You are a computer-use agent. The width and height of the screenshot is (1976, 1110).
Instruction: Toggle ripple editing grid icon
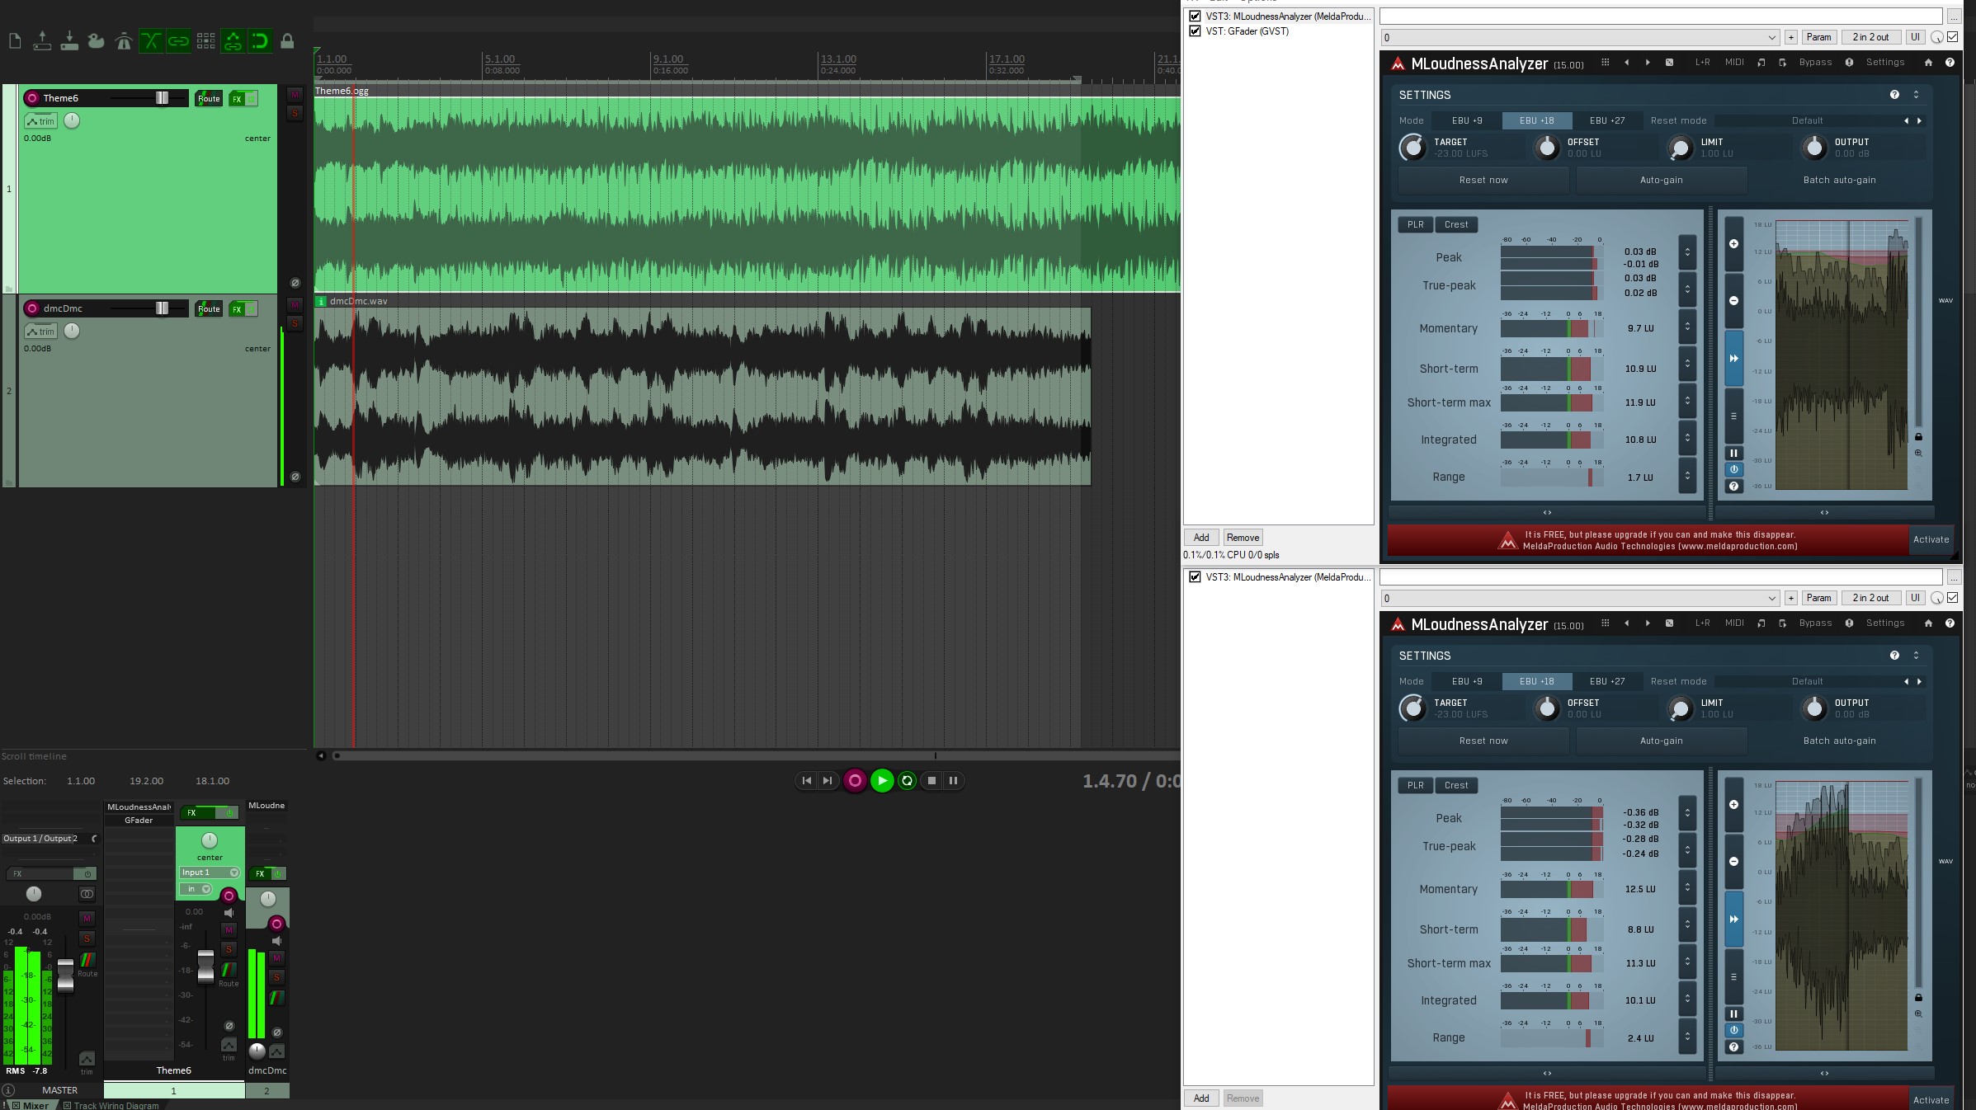tap(205, 40)
